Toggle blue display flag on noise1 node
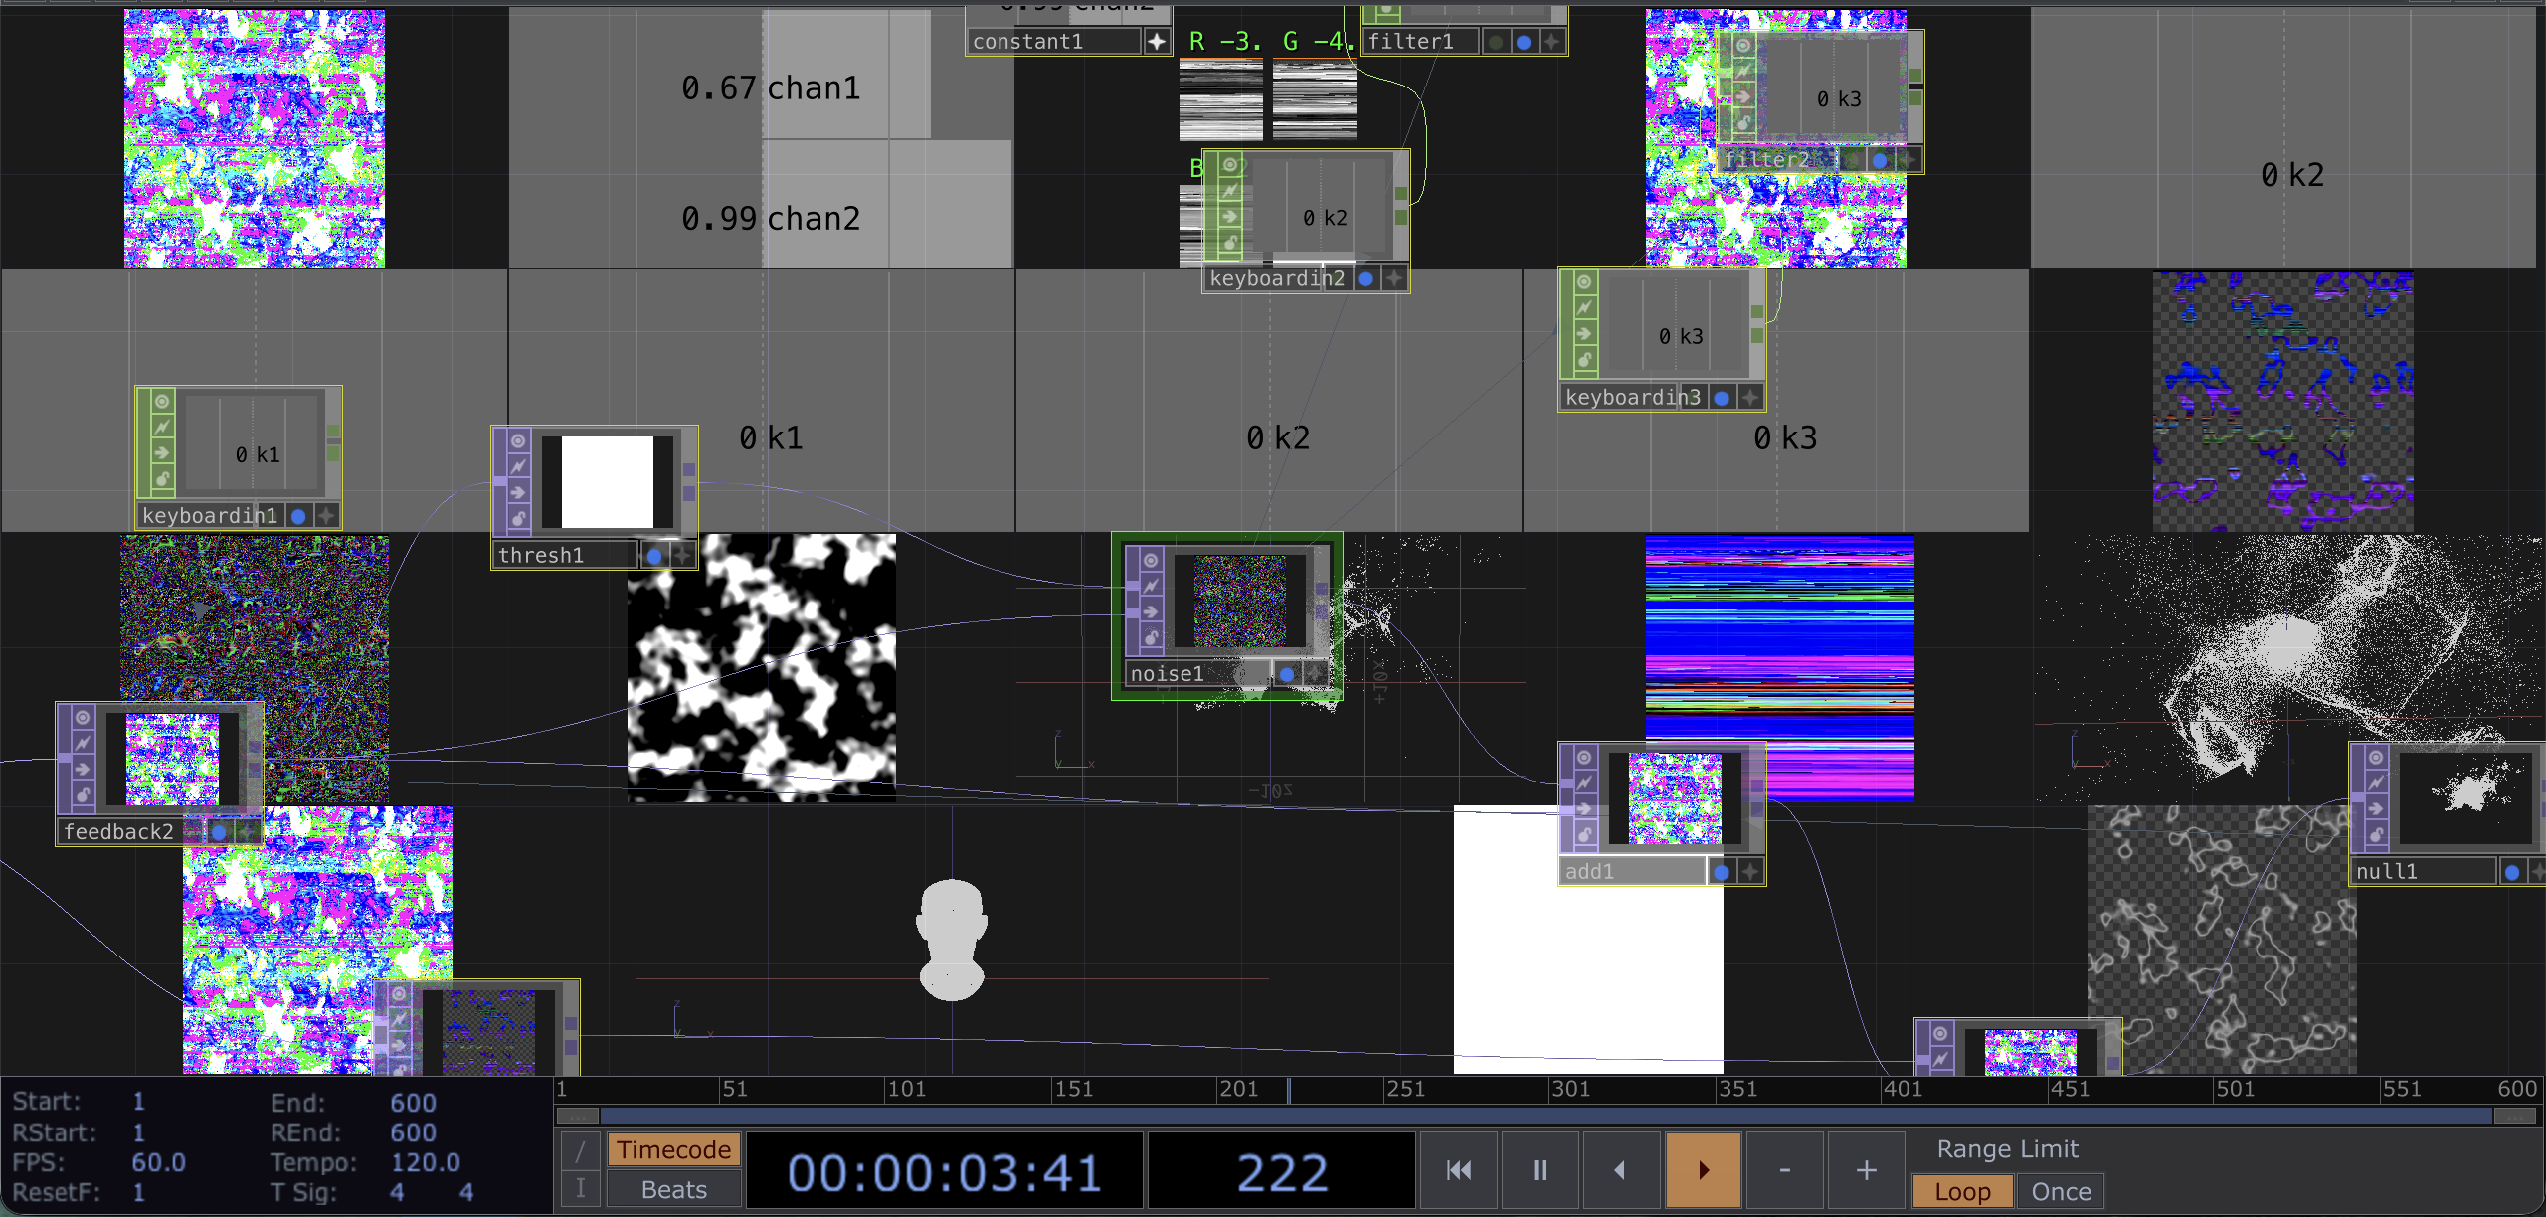Image resolution: width=2546 pixels, height=1217 pixels. click(1287, 674)
